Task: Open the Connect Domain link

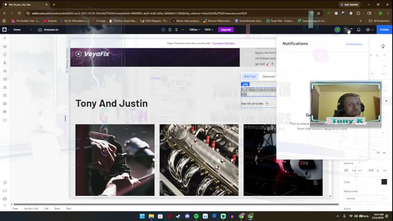Action: 224,43
